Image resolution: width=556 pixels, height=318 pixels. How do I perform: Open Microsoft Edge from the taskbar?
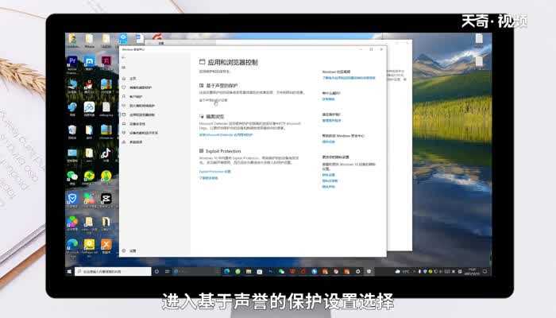227,272
